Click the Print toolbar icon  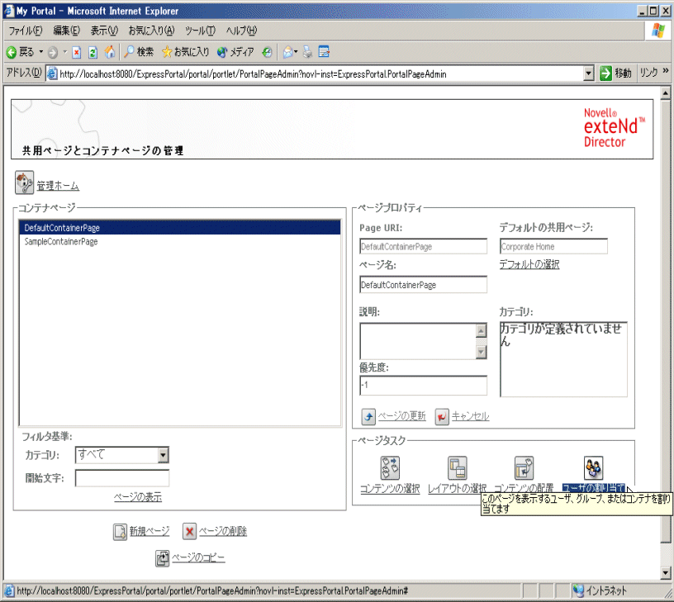click(x=307, y=52)
